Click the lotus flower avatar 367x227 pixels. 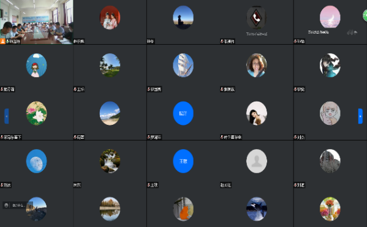pos(36,113)
